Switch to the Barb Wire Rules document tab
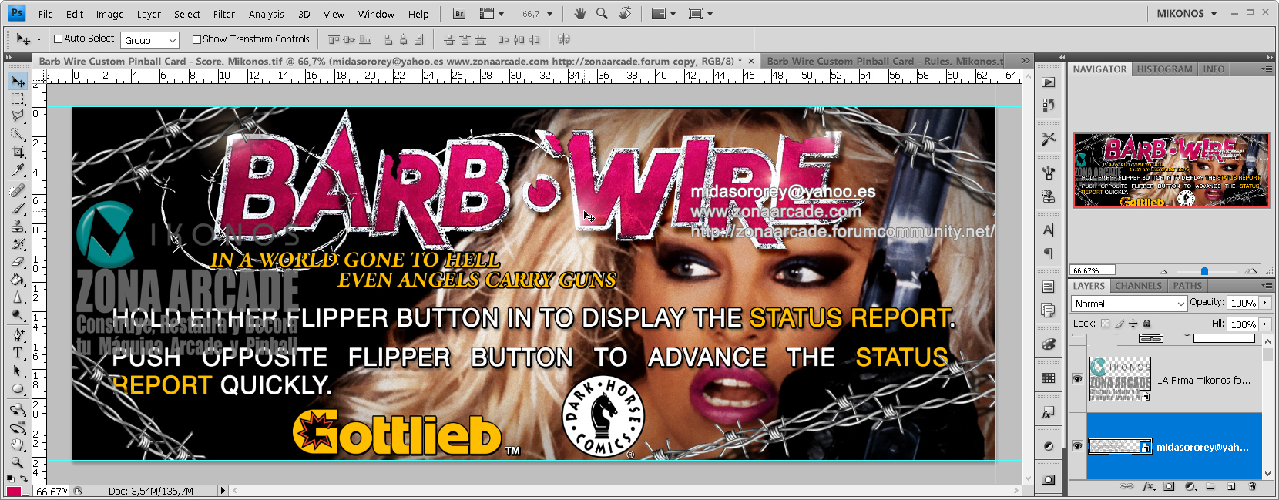Viewport: 1279px width, 500px height. (x=886, y=61)
